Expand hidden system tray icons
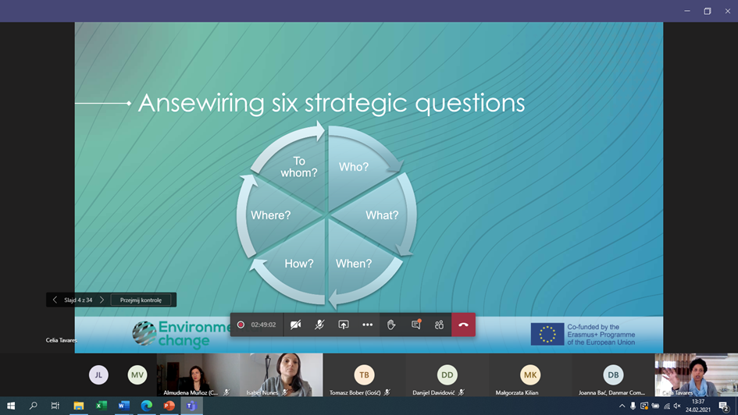The width and height of the screenshot is (738, 415). 622,406
